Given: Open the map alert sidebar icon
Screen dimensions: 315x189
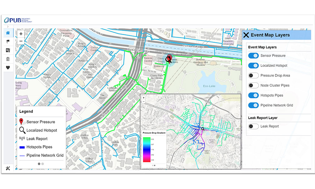Looking at the screenshot, I should 8,50.
